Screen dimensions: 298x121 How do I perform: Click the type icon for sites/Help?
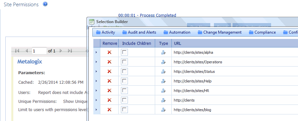click(x=163, y=81)
